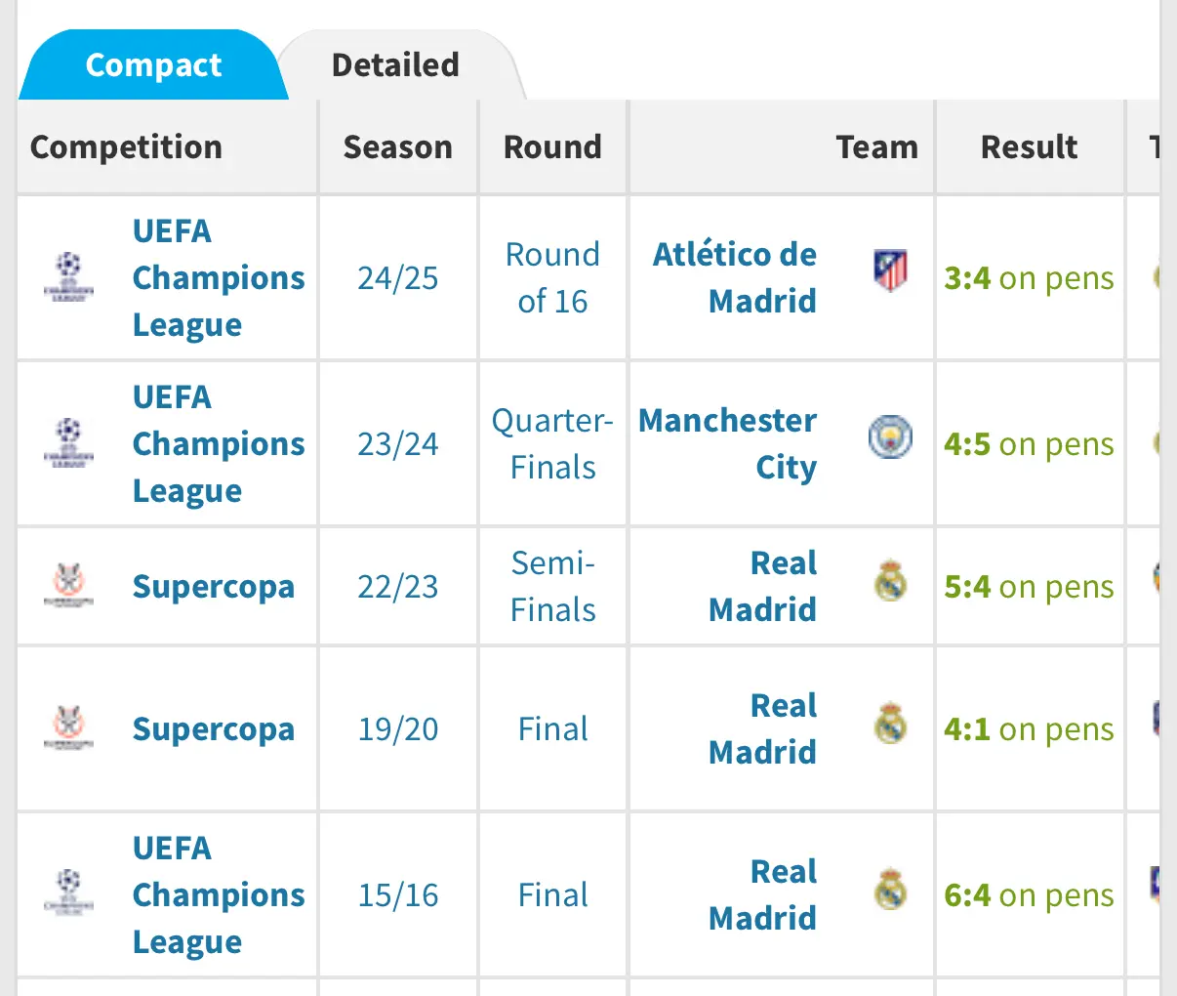Click Supercopa logo in the 19/20 row

point(69,728)
